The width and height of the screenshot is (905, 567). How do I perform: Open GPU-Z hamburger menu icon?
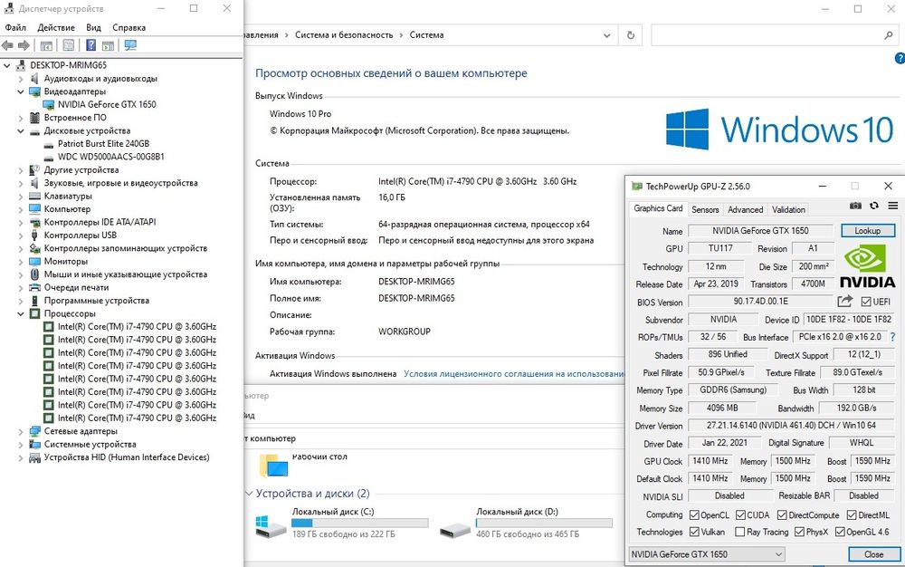tap(893, 206)
